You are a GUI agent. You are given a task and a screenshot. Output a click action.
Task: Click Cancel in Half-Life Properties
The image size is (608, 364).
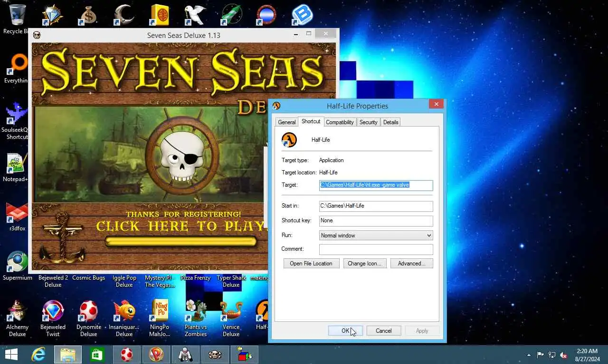[384, 331]
